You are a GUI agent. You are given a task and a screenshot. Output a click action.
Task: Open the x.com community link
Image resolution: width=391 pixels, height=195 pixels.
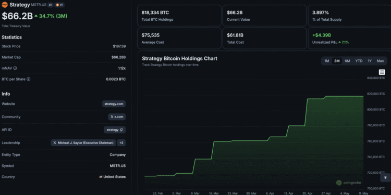pyautogui.click(x=117, y=117)
